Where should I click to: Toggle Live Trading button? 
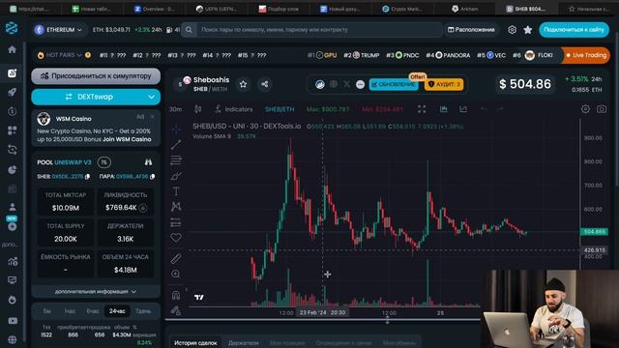(x=586, y=55)
